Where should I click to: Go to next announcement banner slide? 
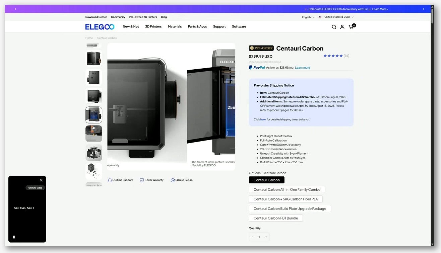point(423,9)
